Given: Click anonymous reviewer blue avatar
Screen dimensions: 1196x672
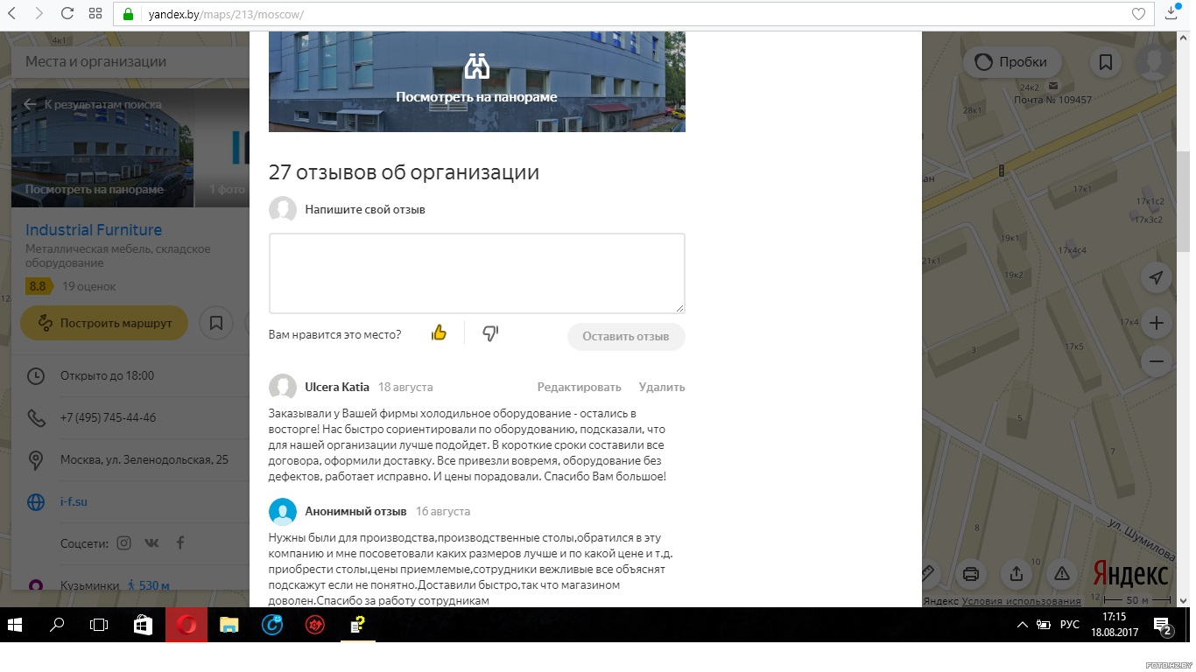Looking at the screenshot, I should (283, 512).
